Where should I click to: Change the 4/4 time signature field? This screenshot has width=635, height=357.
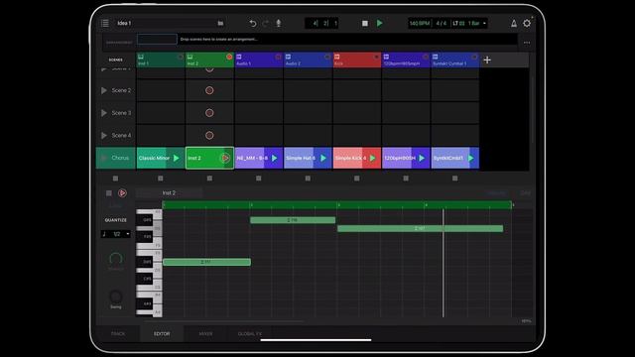pyautogui.click(x=442, y=23)
